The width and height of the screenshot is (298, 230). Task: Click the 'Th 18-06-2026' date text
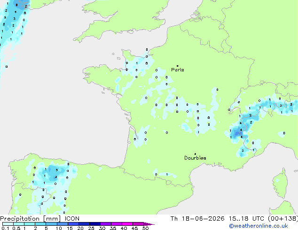click(197, 219)
